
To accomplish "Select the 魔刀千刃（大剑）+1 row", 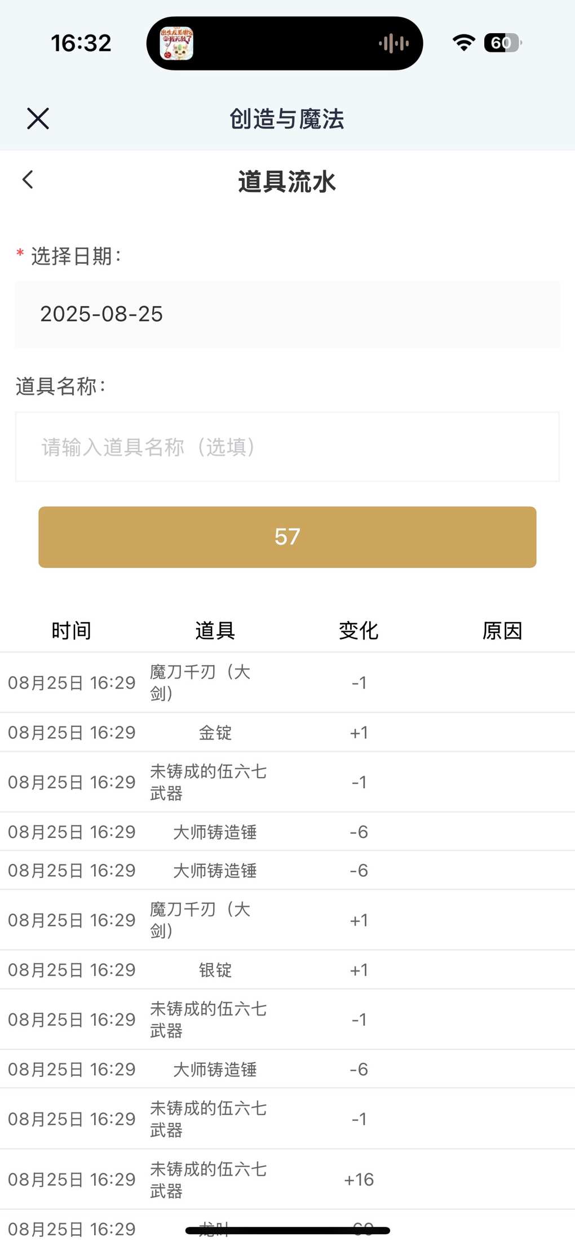I will (x=287, y=920).
